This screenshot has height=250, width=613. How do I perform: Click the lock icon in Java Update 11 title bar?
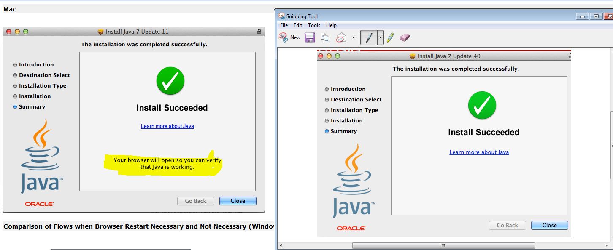pyautogui.click(x=259, y=32)
